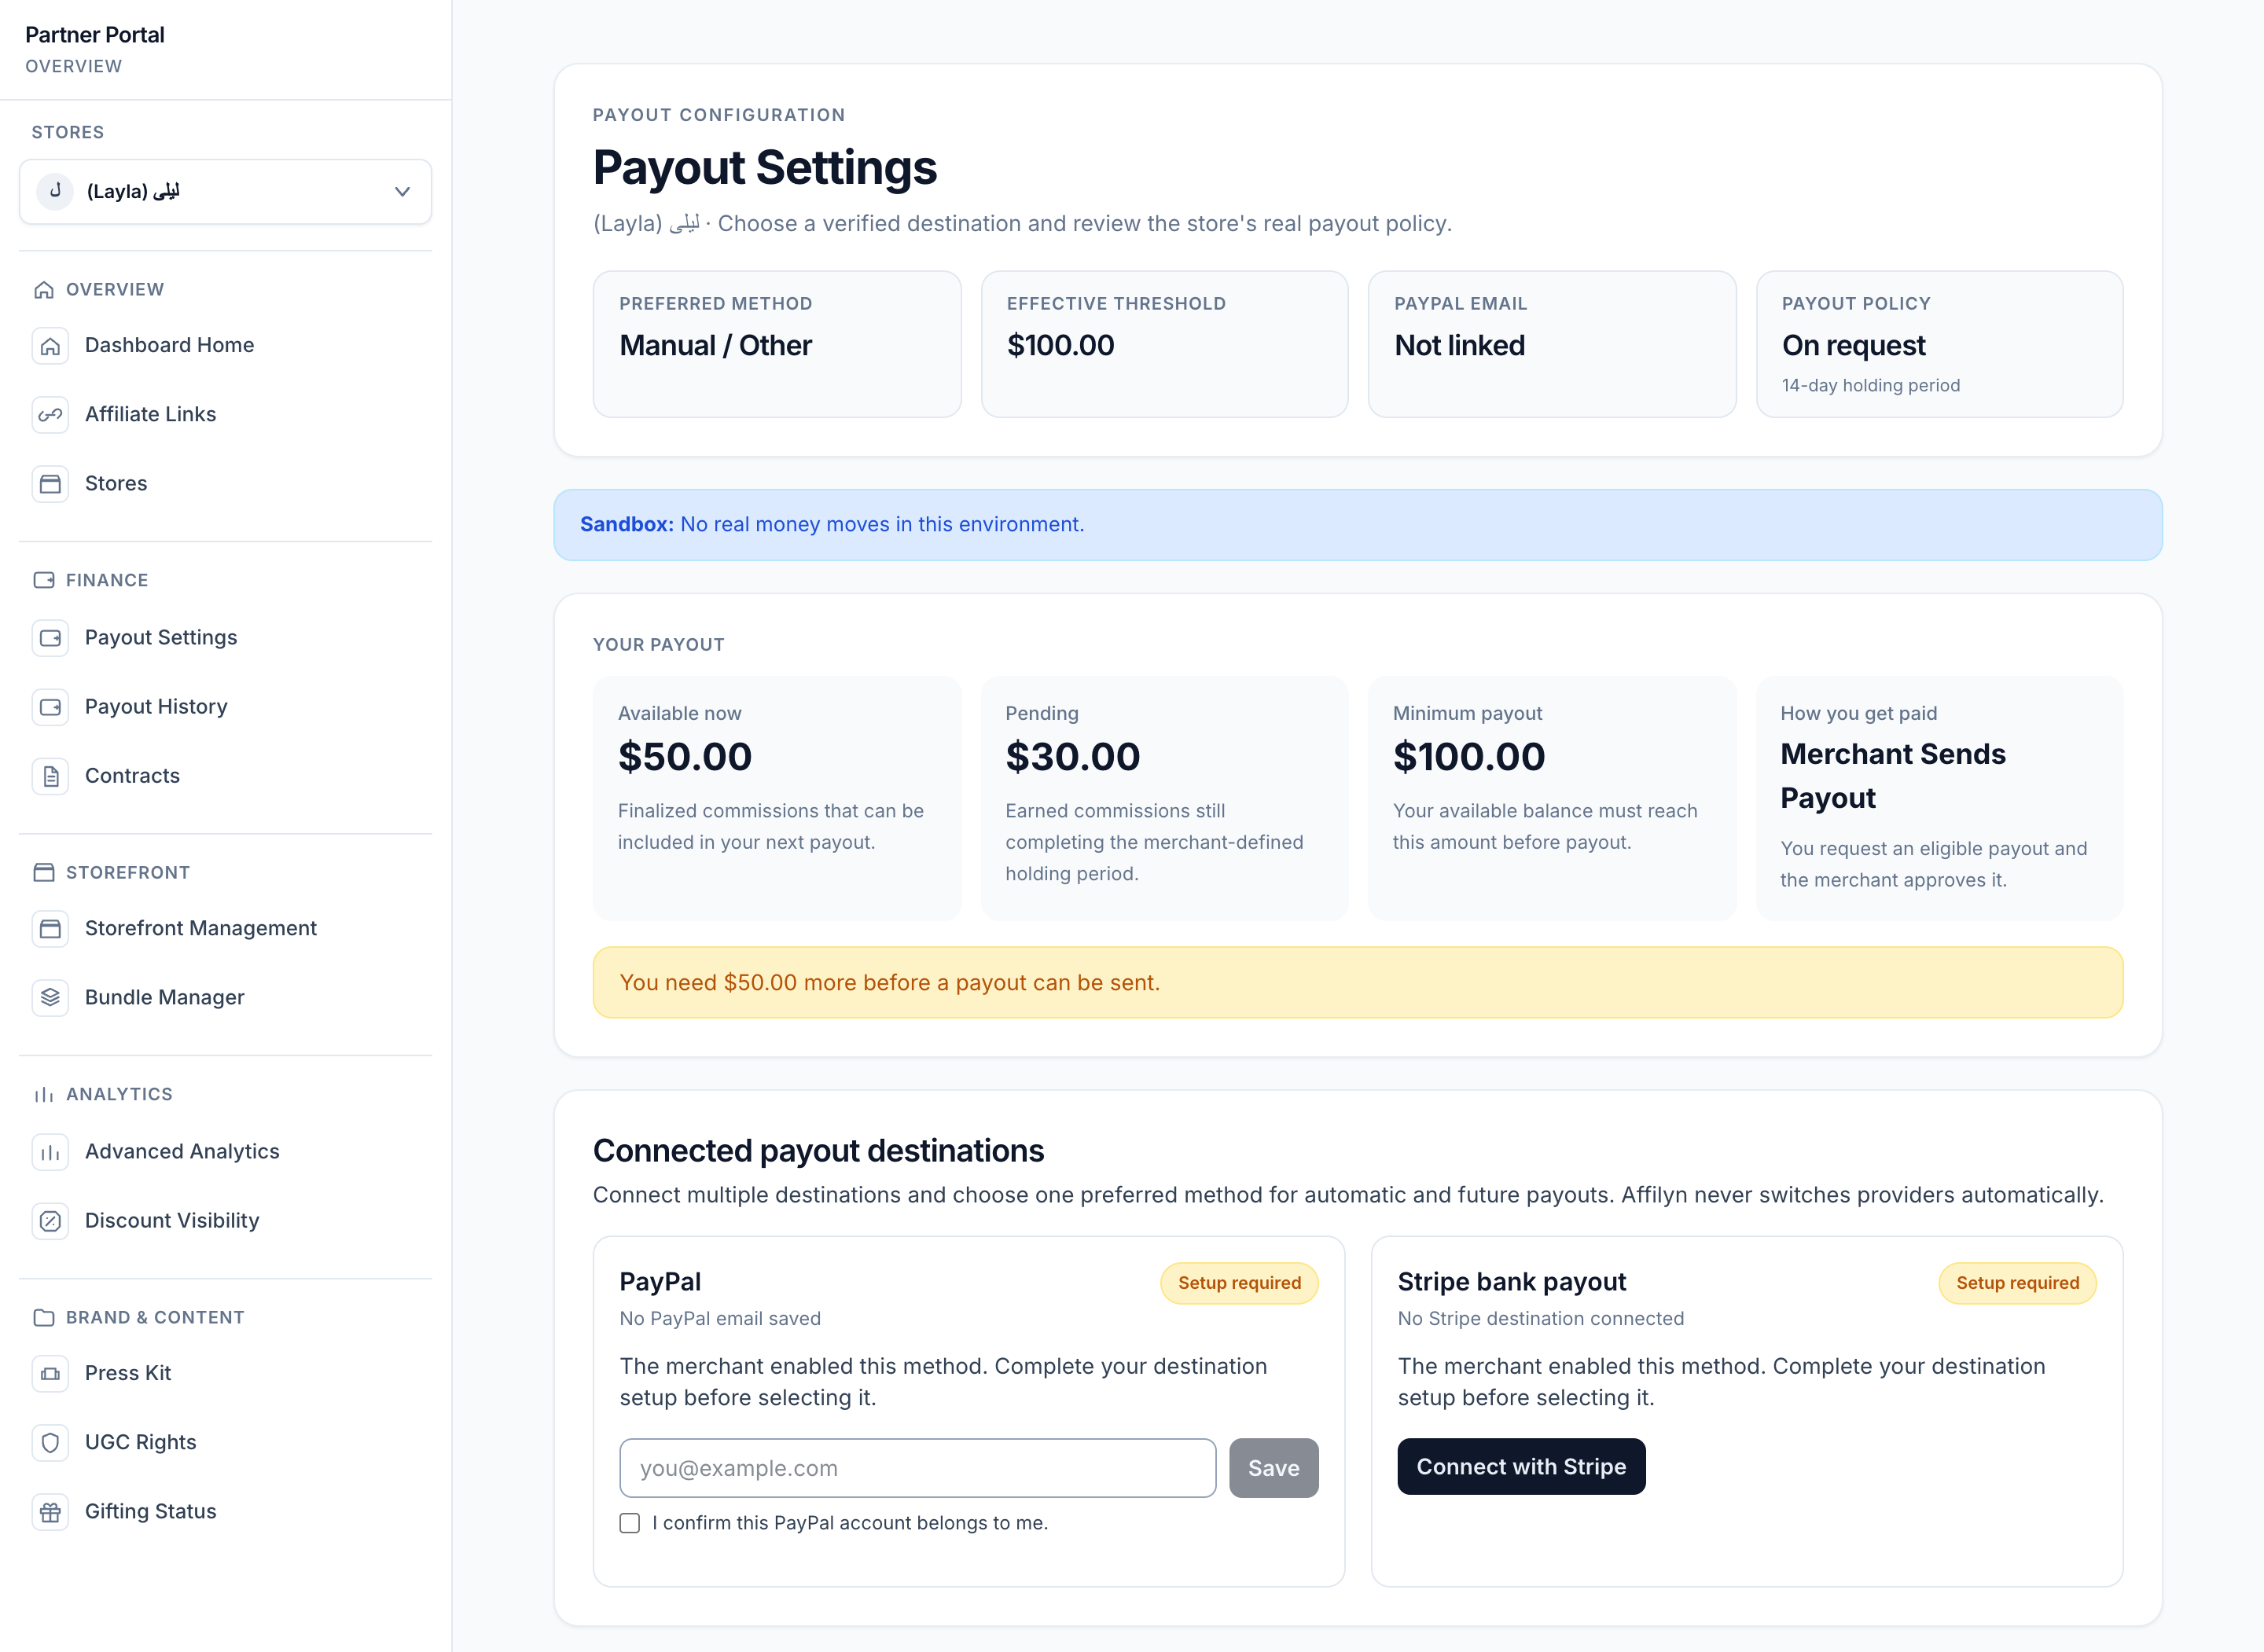Image resolution: width=2264 pixels, height=1652 pixels.
Task: Open Dashboard Home in sidebar
Action: point(225,346)
